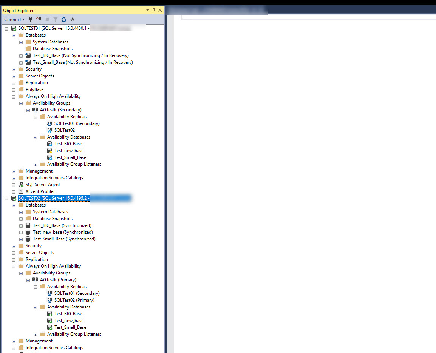This screenshot has width=436, height=353.
Task: Click the Test_Small_Base database icon under AGTestK (Primary)
Action: 49,327
